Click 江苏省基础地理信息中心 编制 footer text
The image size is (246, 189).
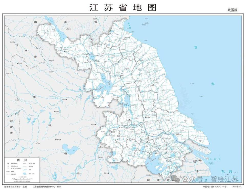[47, 187]
